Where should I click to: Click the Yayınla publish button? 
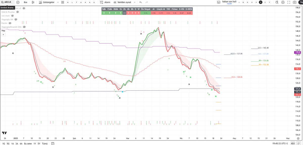(300, 2)
